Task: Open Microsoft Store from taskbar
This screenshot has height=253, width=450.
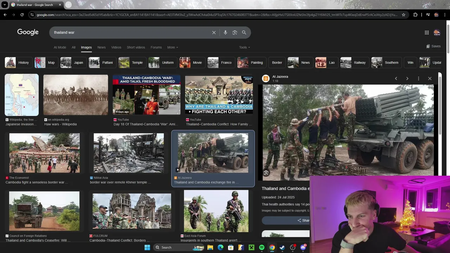Action: tap(231, 247)
